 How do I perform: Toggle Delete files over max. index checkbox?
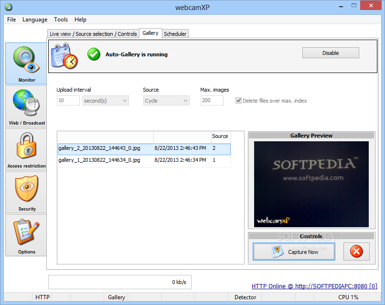(x=238, y=100)
